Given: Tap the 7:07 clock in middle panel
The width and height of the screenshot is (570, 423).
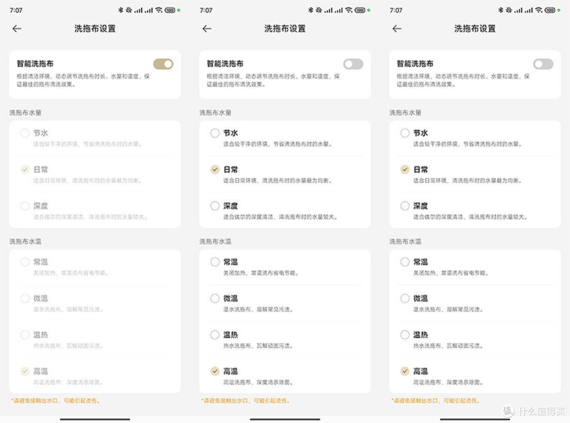Looking at the screenshot, I should point(206,10).
